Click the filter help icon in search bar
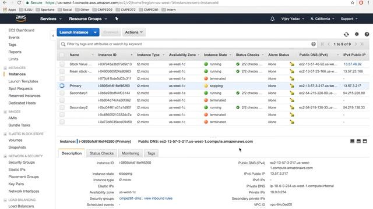 314,44
